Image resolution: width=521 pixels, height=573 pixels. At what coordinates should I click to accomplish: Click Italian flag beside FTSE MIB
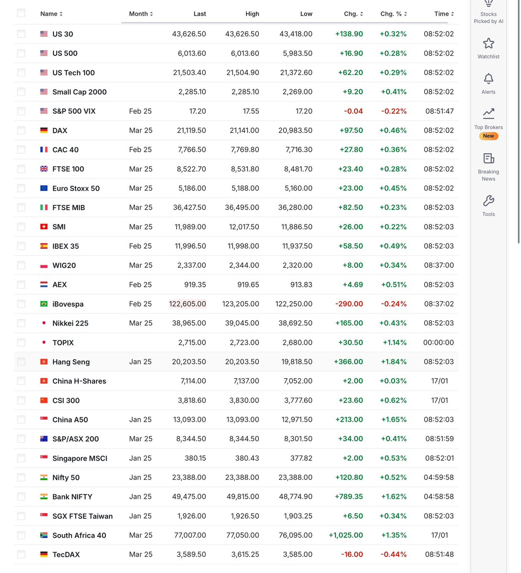click(44, 207)
